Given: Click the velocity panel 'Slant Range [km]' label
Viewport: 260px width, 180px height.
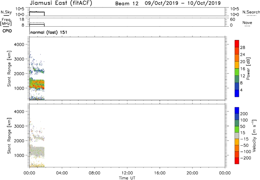Looking at the screenshot, I should point(9,136).
